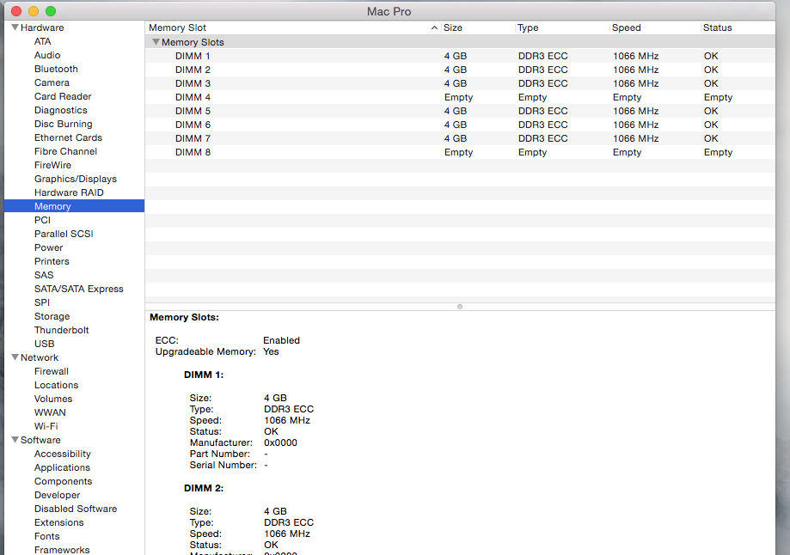Select the DIMM 3 row
This screenshot has height=555, width=790.
click(x=460, y=83)
